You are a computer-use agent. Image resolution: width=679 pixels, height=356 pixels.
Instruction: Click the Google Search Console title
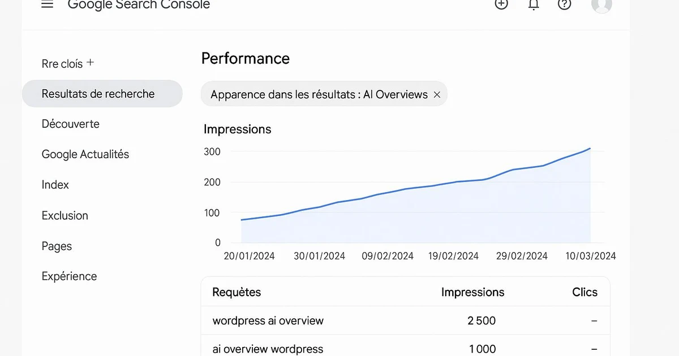139,5
